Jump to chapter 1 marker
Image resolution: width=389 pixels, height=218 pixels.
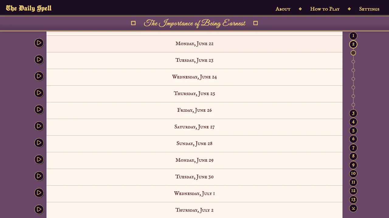[x=353, y=36]
